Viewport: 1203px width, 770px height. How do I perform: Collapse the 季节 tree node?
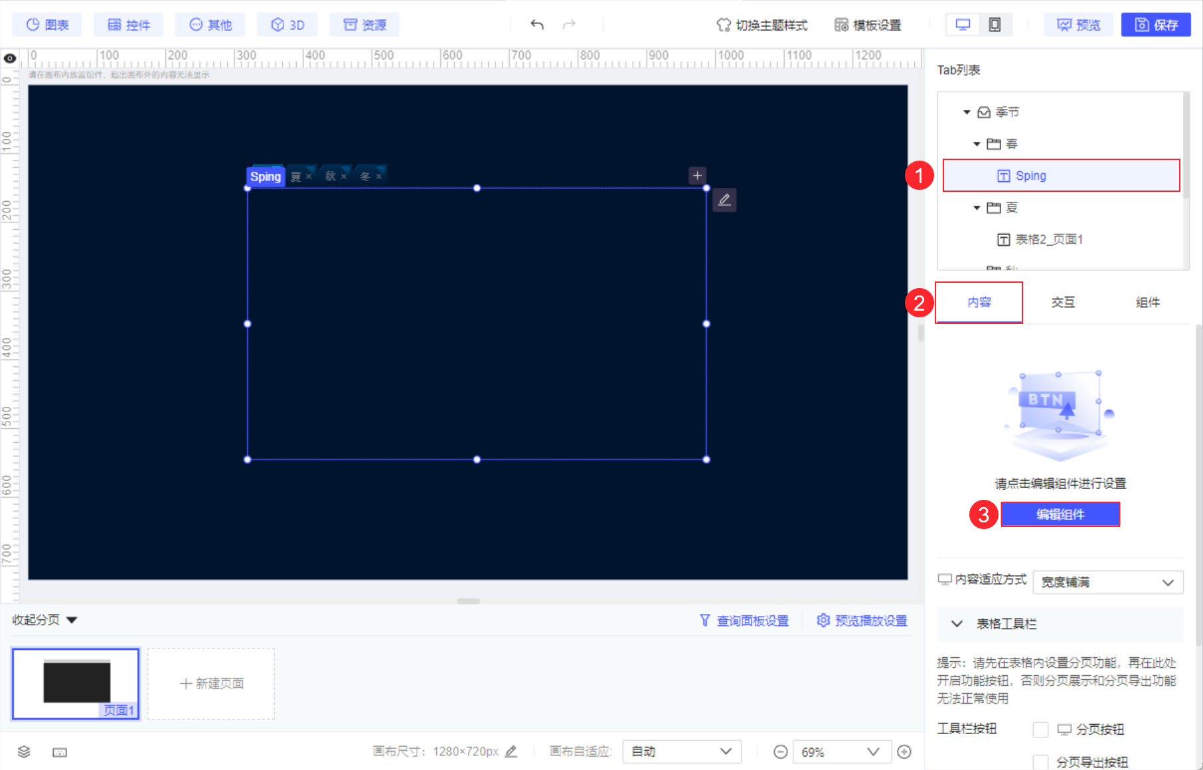(x=967, y=112)
